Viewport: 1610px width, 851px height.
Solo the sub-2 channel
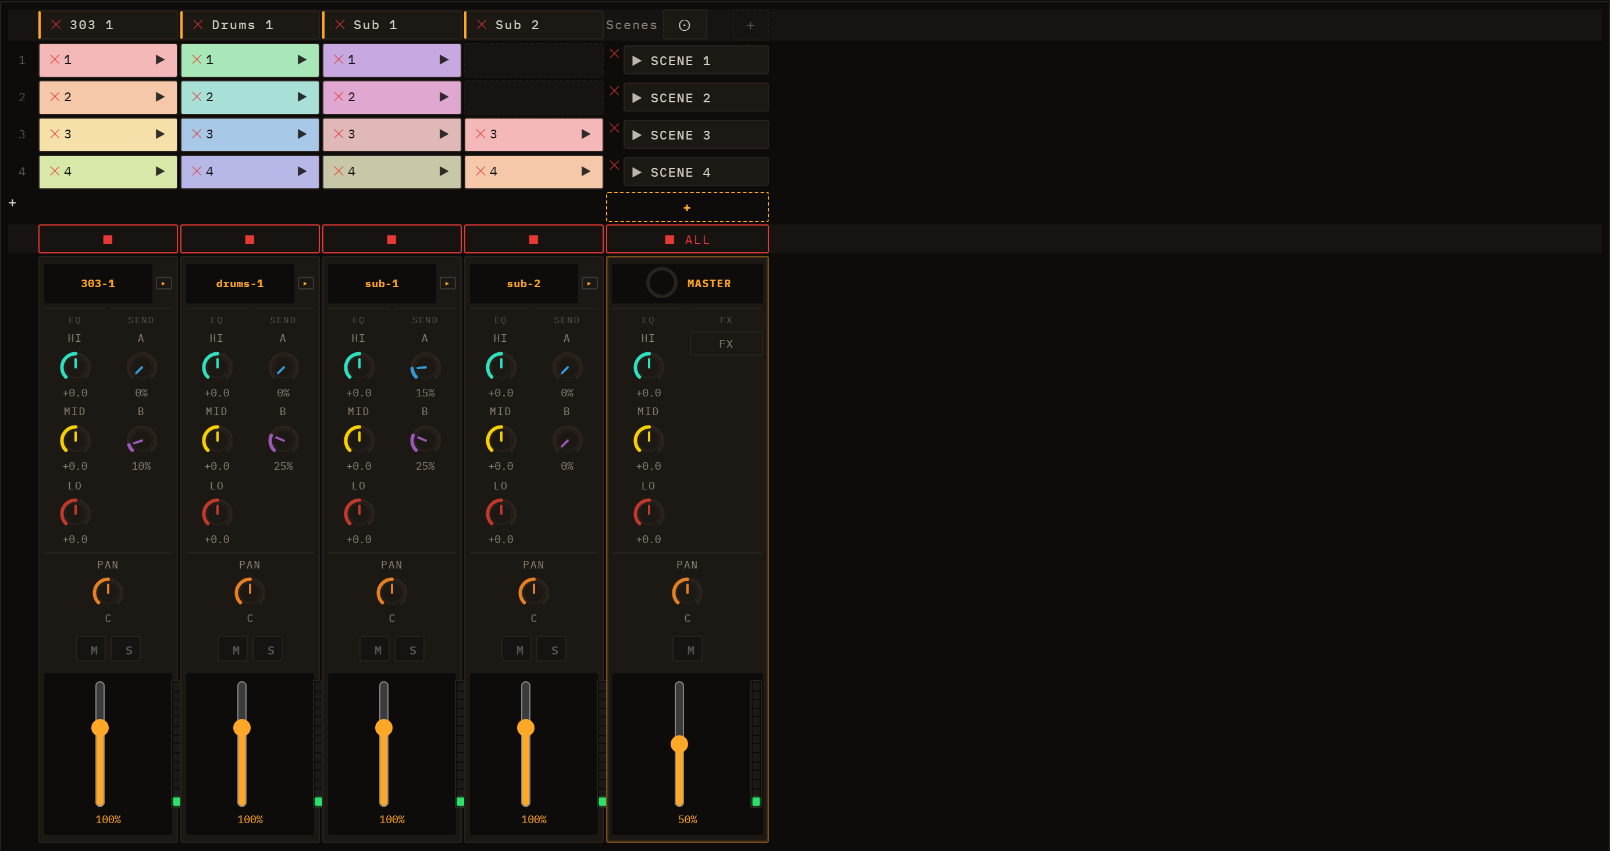552,650
